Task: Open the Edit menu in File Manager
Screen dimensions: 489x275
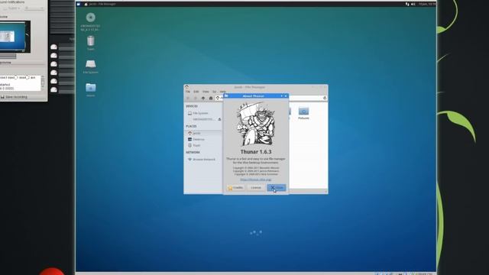Action: click(196, 92)
